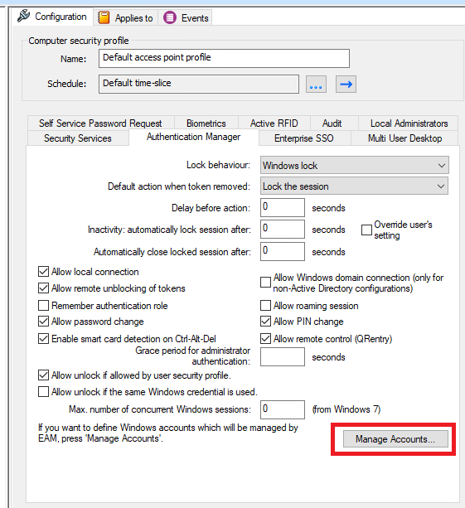Click the Delay before action seconds field
465x508 pixels.
click(x=283, y=208)
